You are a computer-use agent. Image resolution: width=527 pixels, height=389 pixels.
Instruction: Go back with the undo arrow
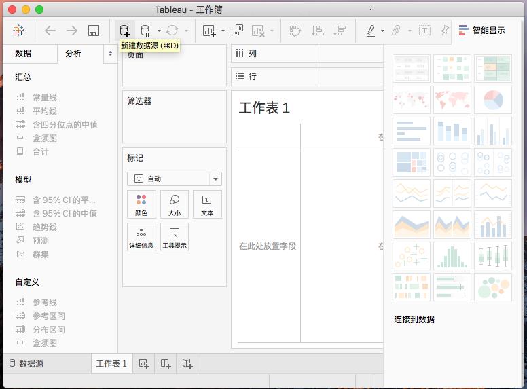tap(50, 31)
